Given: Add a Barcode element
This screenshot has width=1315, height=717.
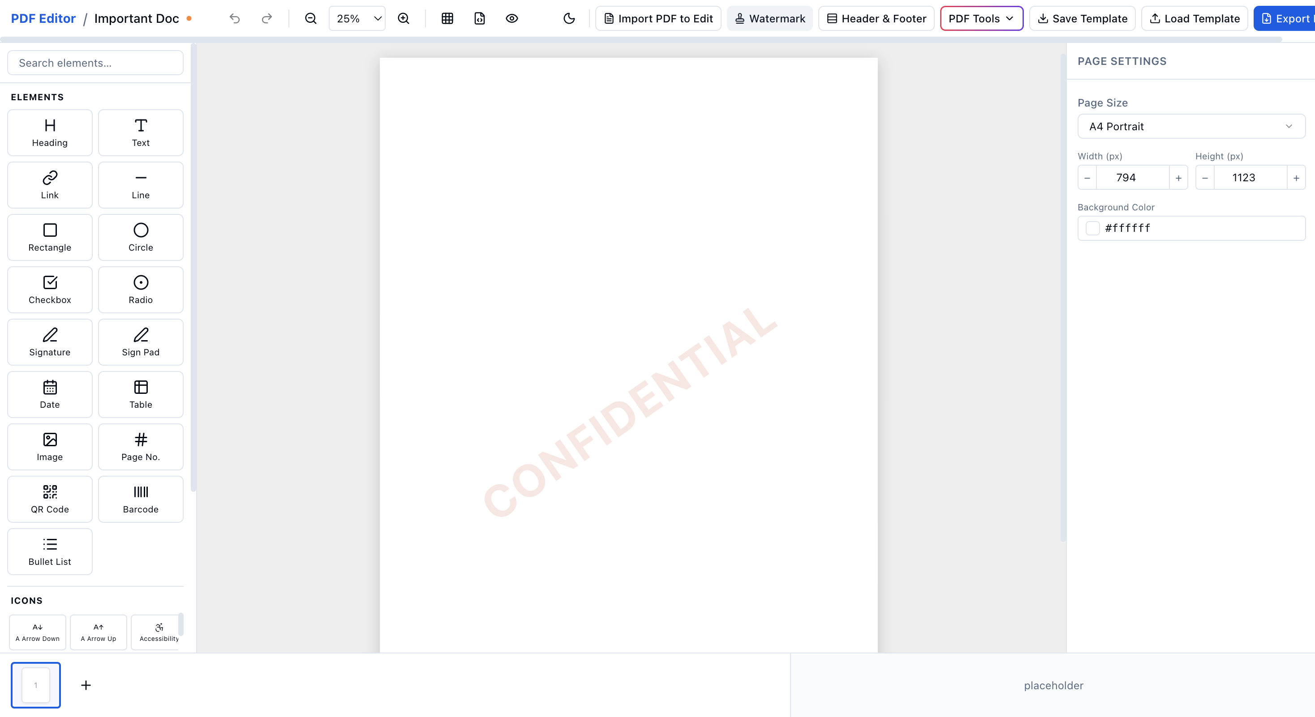Looking at the screenshot, I should pyautogui.click(x=140, y=499).
